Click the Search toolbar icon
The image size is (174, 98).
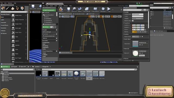pos(80,9)
